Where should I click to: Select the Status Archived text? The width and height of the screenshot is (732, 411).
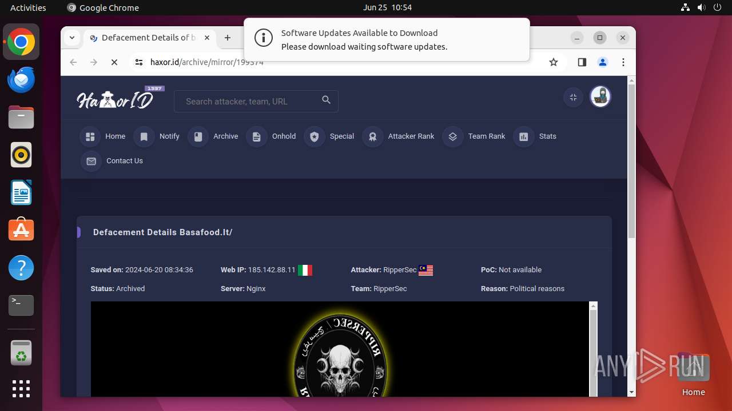118,289
